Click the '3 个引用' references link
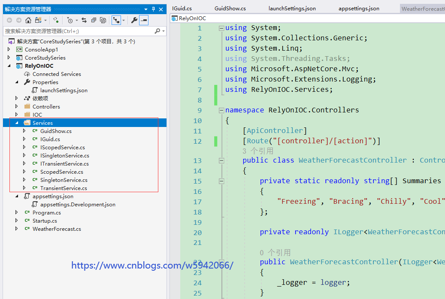 (x=257, y=151)
